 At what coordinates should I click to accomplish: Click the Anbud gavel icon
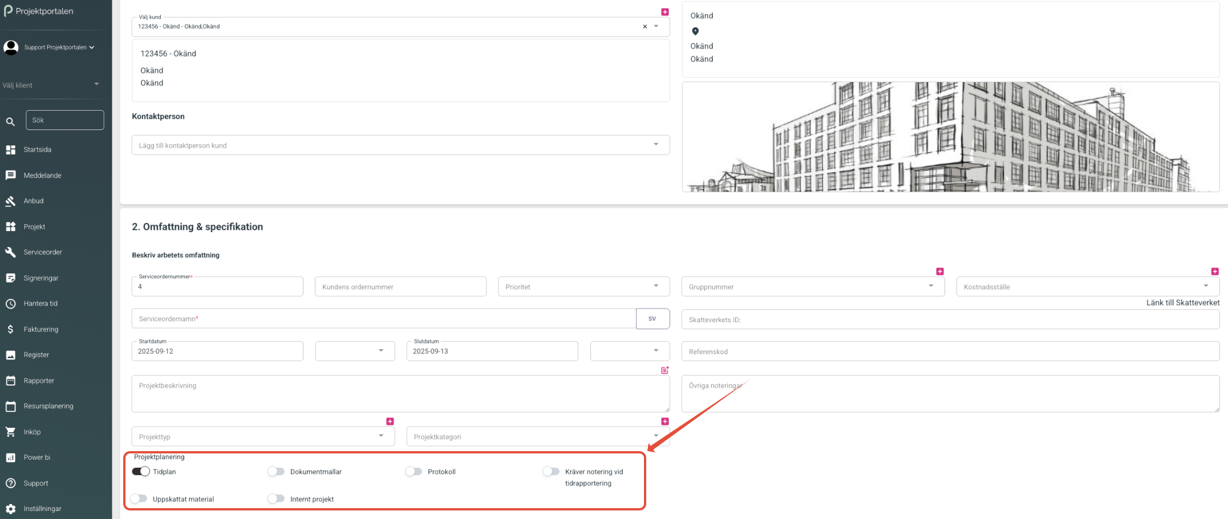point(10,201)
